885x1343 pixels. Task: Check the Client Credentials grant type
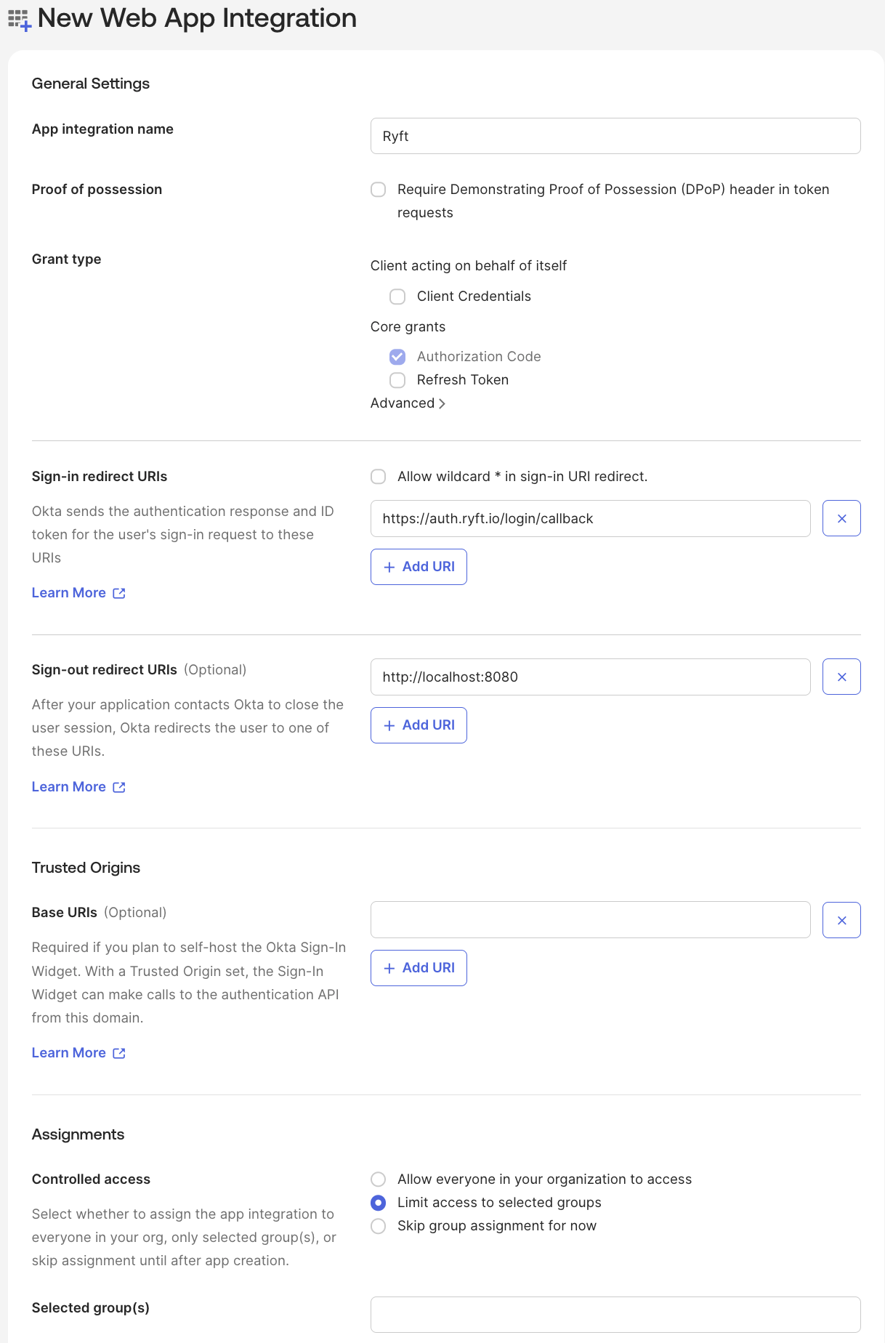tap(397, 297)
